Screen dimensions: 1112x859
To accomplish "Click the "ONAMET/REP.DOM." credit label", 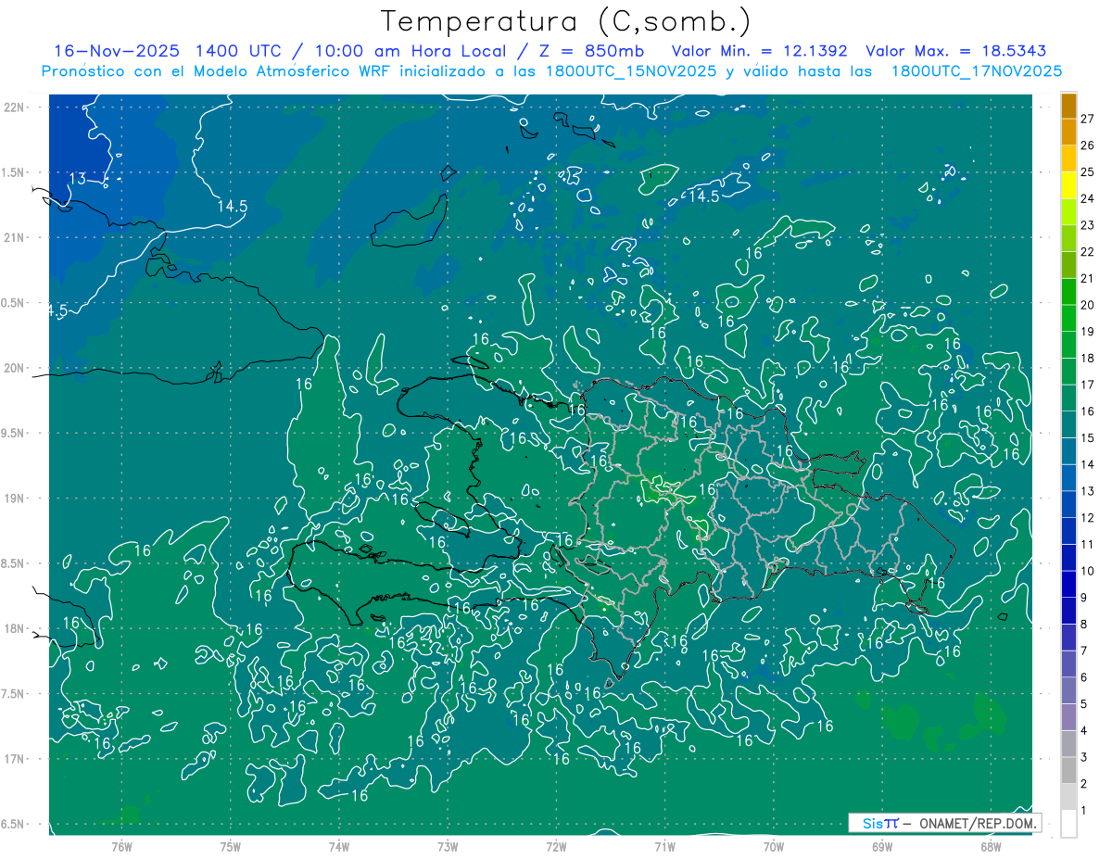I will click(x=979, y=823).
